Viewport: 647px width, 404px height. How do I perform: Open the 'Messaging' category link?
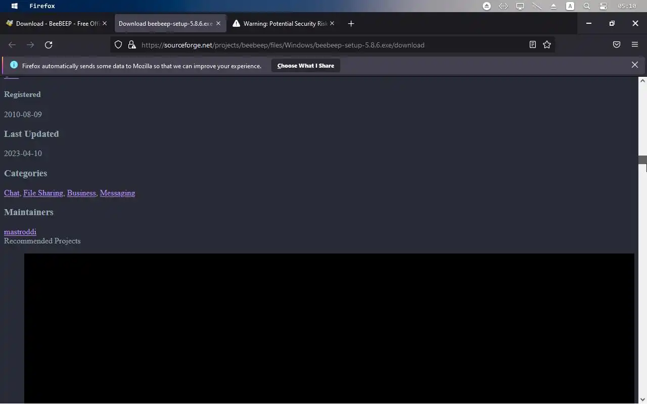tap(117, 193)
